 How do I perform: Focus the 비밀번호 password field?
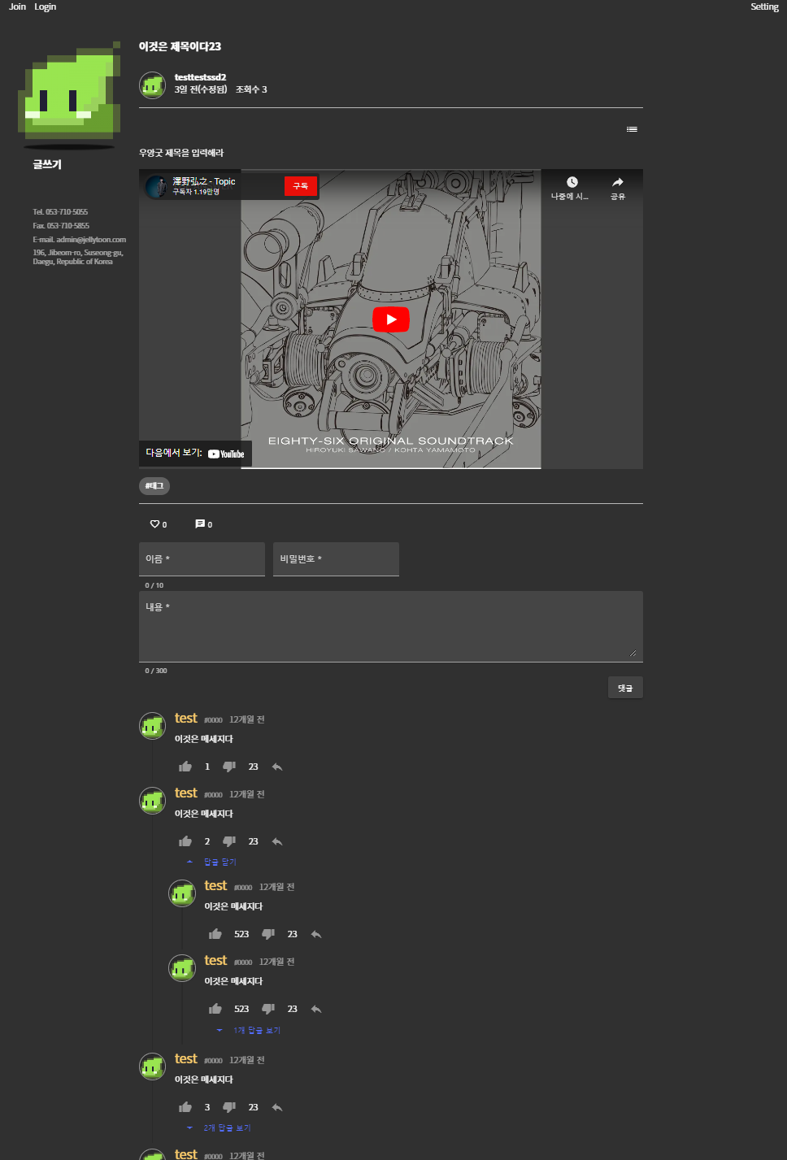tap(336, 559)
